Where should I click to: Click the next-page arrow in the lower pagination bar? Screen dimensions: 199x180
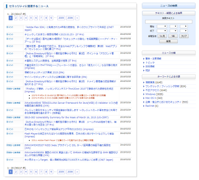tap(77, 172)
